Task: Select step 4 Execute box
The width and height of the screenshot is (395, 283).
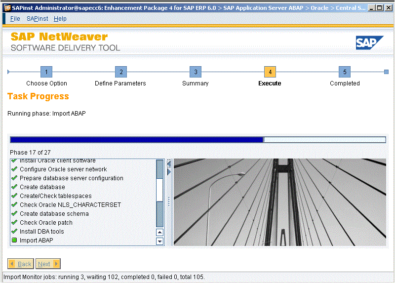Action: coord(270,72)
